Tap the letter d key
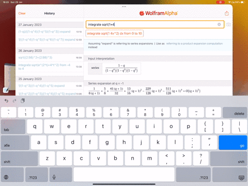 (73, 143)
